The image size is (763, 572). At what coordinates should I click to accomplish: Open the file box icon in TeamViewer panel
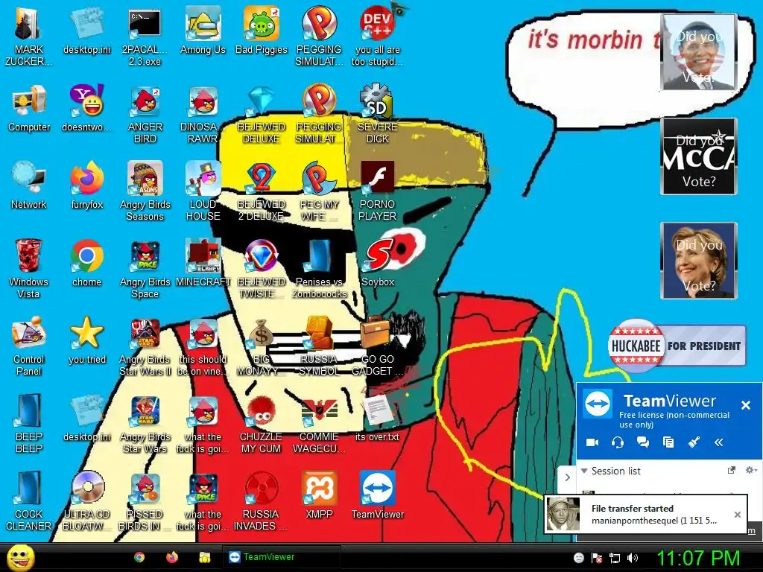click(668, 442)
